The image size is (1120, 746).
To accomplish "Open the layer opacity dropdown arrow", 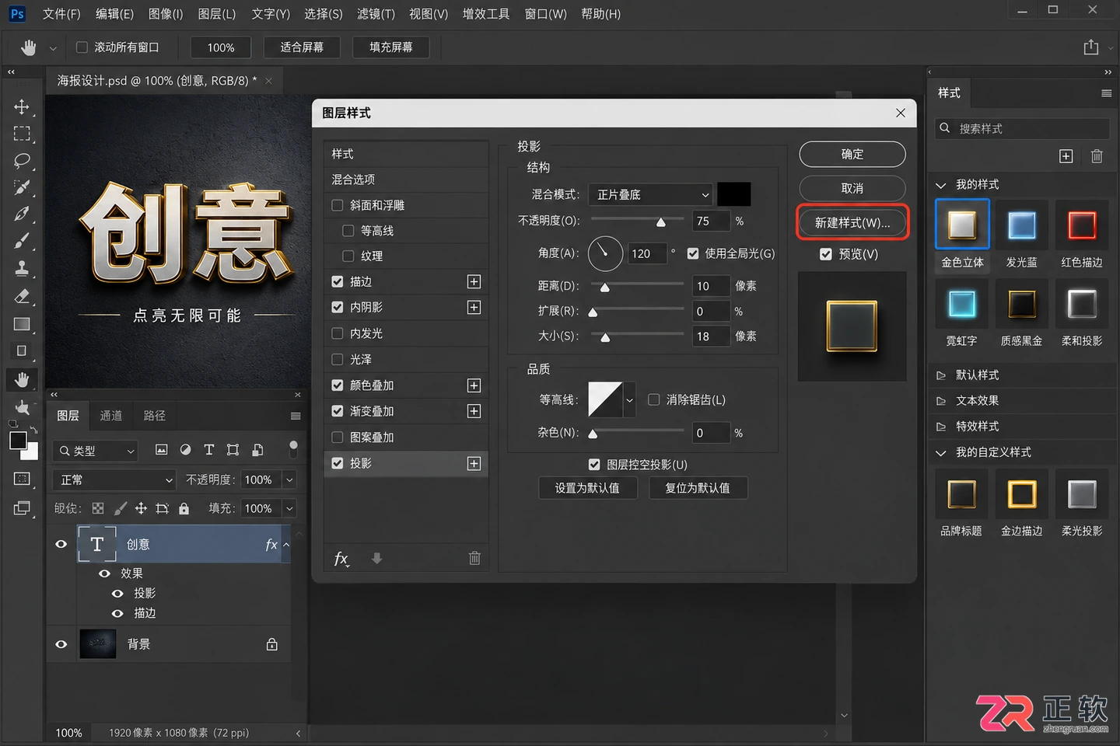I will tap(289, 479).
